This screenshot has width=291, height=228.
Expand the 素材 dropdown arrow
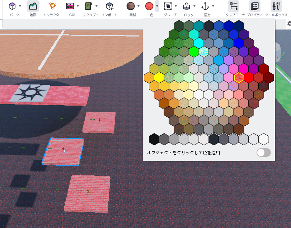coord(139,6)
